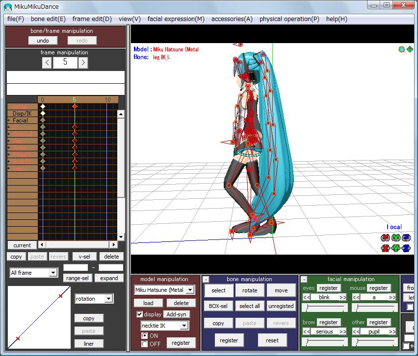Show next eyes expression after blink

point(343,297)
